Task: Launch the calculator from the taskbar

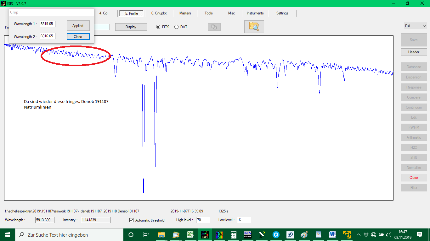Action: click(x=233, y=234)
